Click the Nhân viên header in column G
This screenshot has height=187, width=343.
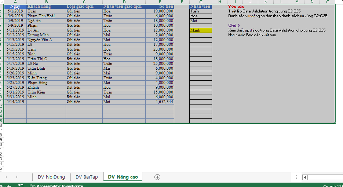coord(201,6)
